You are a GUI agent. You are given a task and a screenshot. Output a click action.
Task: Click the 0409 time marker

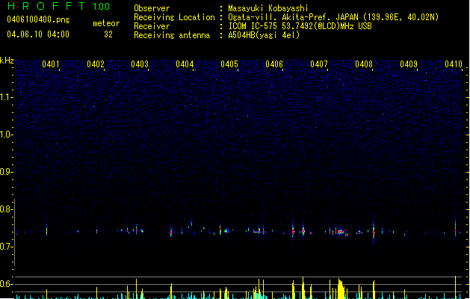409,64
